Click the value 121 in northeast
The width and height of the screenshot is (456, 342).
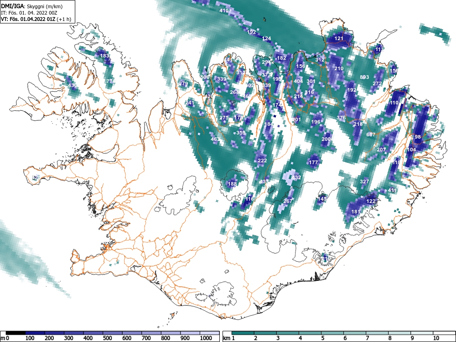[339, 38]
